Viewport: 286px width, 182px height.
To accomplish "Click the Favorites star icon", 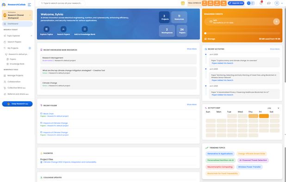I will [x=41, y=153].
